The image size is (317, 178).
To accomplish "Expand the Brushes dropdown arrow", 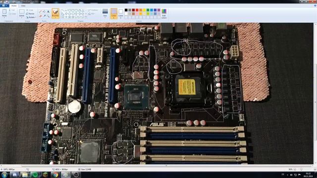I will tap(55, 18).
